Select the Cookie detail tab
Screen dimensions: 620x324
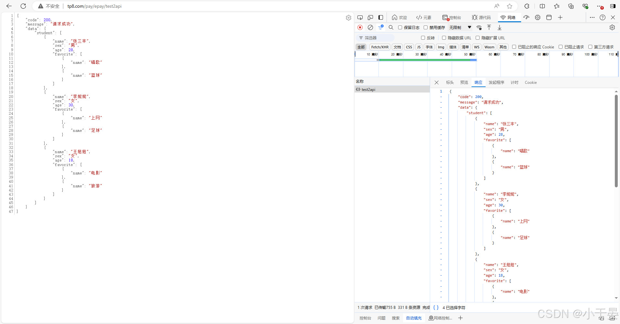point(531,83)
